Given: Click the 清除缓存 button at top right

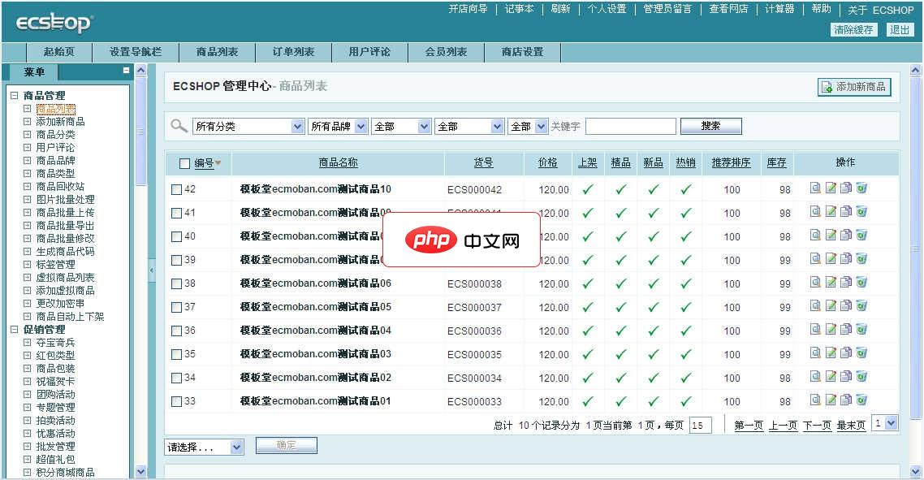Looking at the screenshot, I should (x=853, y=29).
